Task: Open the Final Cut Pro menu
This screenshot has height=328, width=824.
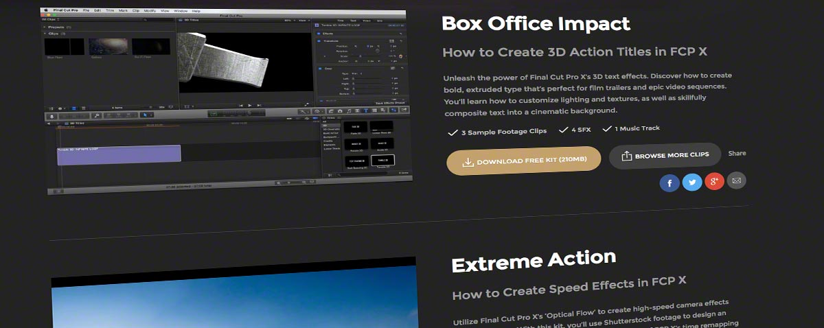Action: pos(66,10)
